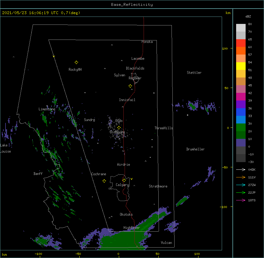Pick the magenta swatch between 42 and 39
The image size is (264, 258).
tap(241, 97)
